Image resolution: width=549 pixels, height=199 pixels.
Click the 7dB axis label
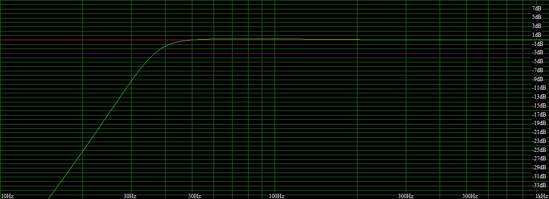coord(536,8)
